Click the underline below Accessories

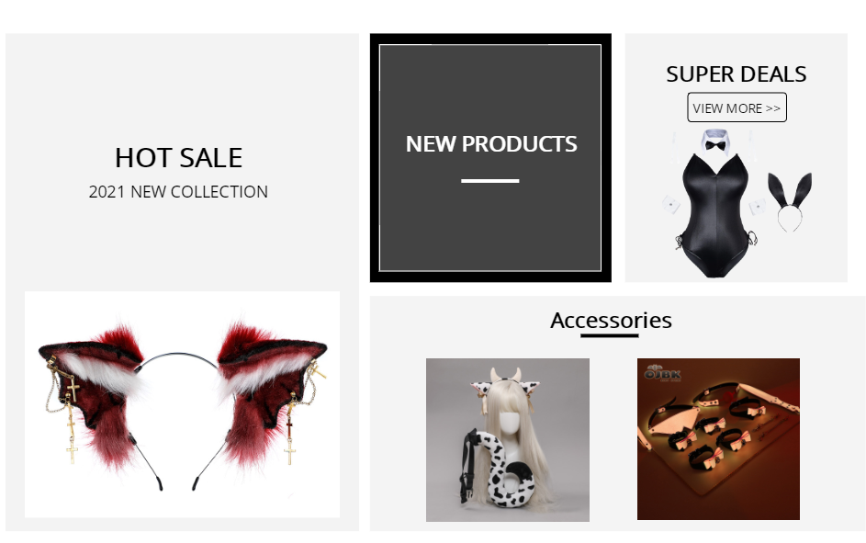pyautogui.click(x=609, y=335)
